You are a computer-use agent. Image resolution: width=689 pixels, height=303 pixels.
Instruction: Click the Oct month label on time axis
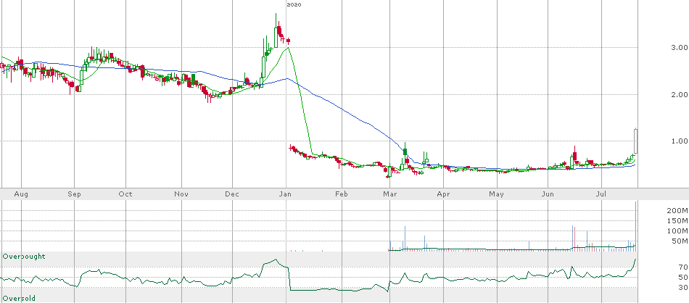[125, 194]
